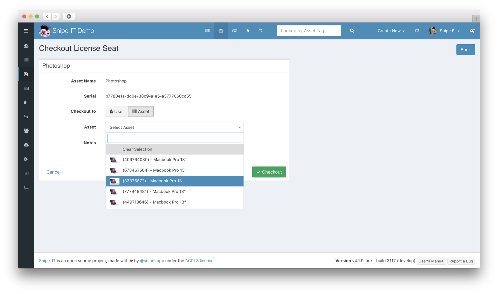The width and height of the screenshot is (498, 294).
Task: Choose asset (777948481) Macbook Pro 13"
Action: (x=175, y=192)
